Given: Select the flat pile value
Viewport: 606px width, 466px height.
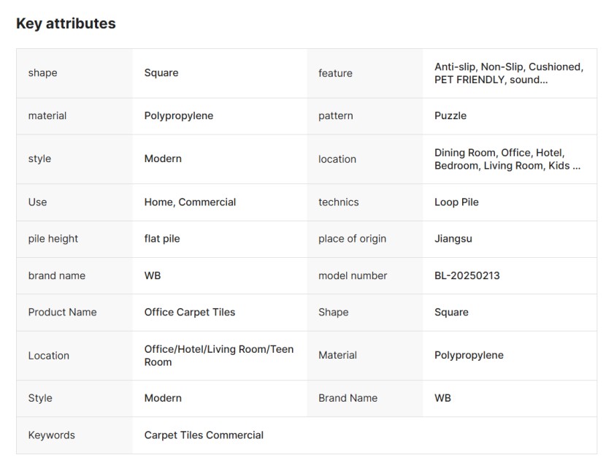Looking at the screenshot, I should 162,239.
